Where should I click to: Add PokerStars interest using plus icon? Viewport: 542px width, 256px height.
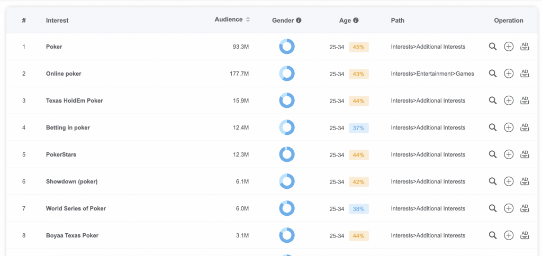509,154
